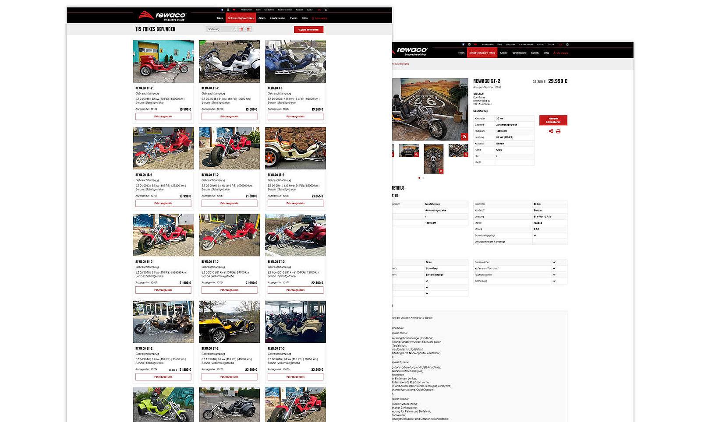This screenshot has height=422, width=701.
Task: Open YouTube icon in detail page header
Action: tap(475, 44)
